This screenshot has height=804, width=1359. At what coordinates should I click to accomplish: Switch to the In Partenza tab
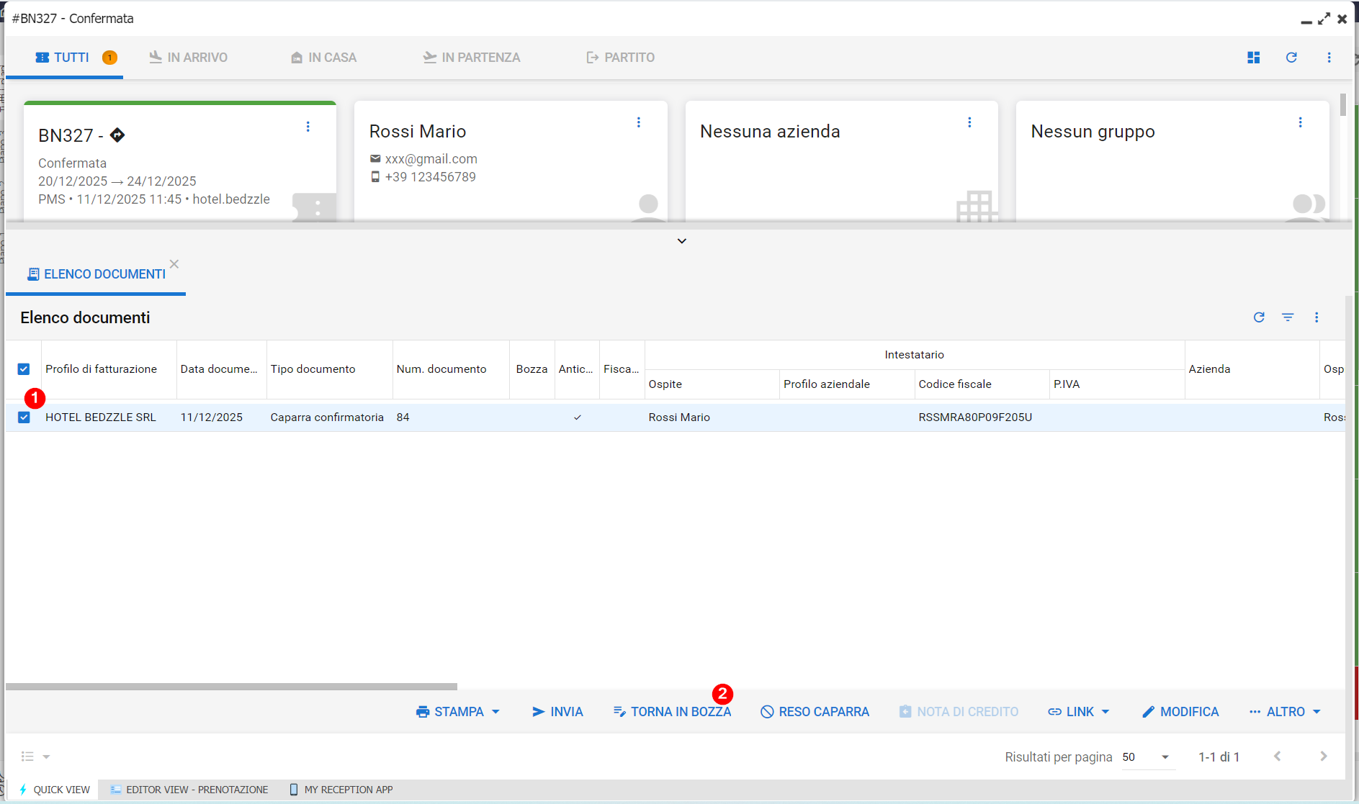[x=472, y=58]
